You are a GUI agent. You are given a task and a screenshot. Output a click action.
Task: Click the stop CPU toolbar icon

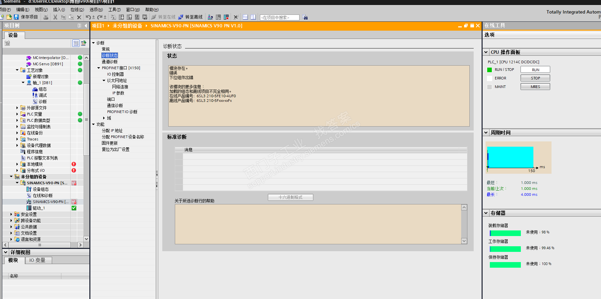[x=226, y=17]
